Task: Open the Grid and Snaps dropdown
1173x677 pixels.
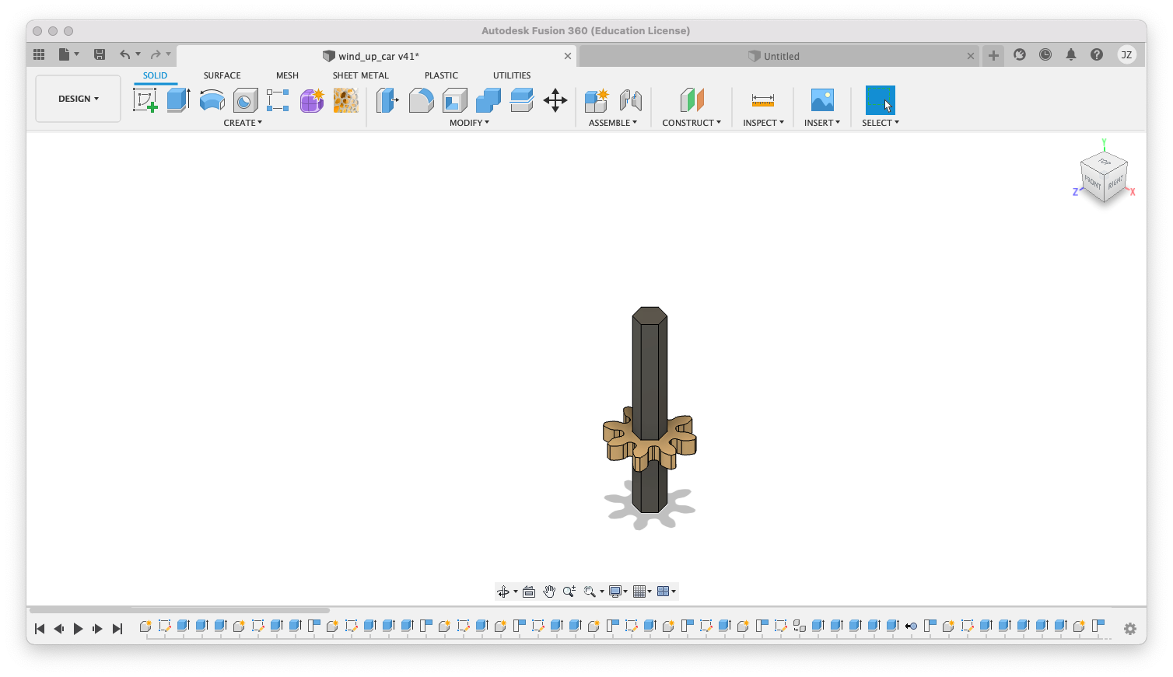Action: click(643, 592)
